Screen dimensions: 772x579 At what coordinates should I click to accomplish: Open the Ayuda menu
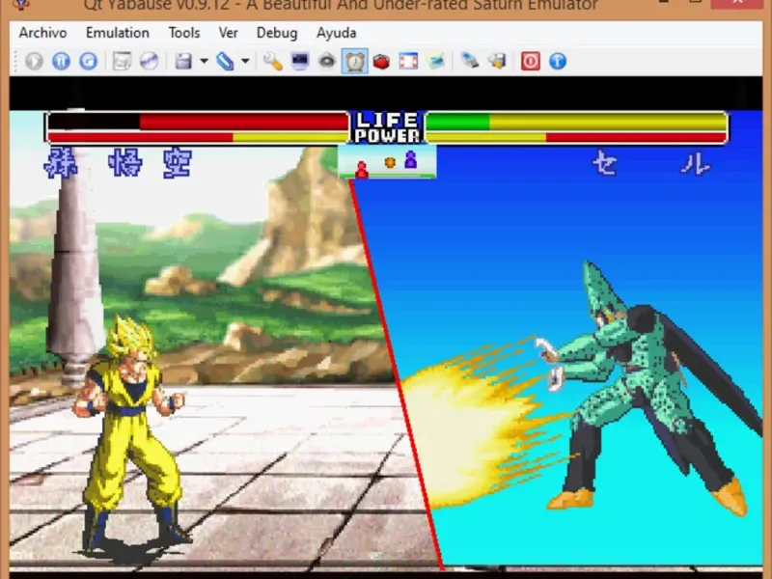[x=336, y=33]
